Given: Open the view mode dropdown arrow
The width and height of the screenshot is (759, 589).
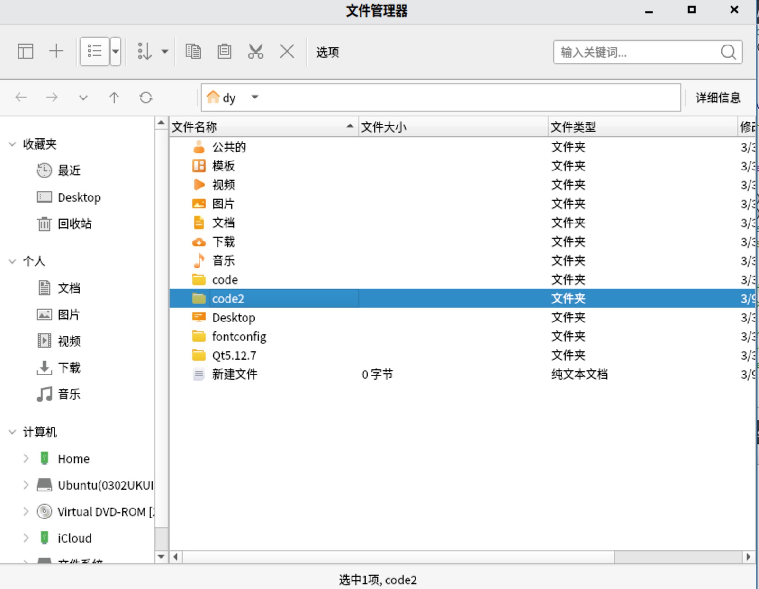Looking at the screenshot, I should point(115,52).
